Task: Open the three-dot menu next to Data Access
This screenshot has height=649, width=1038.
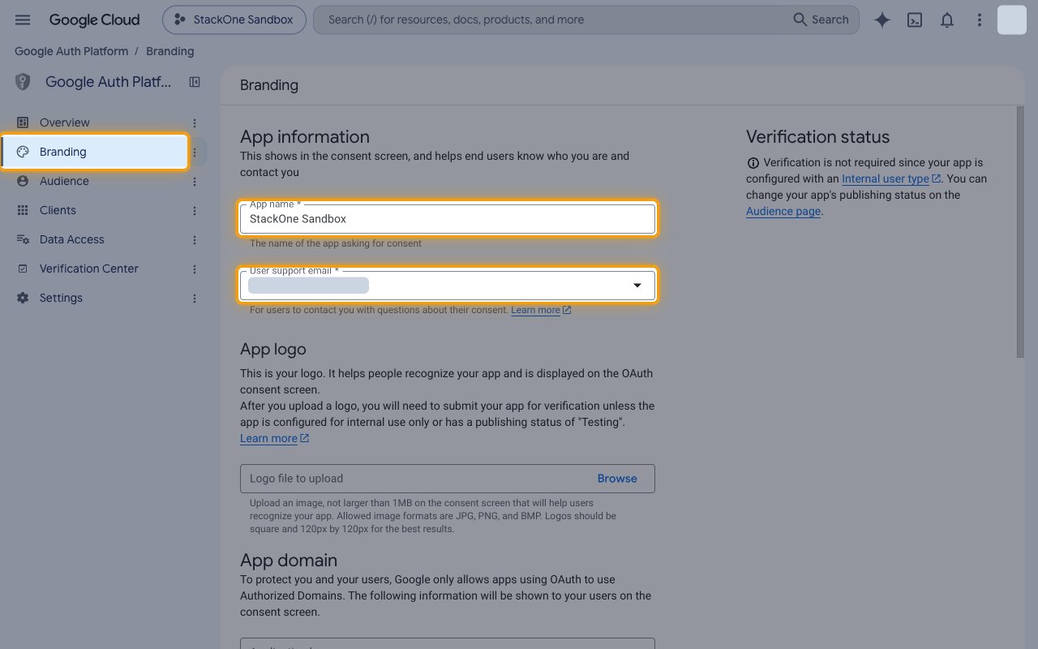Action: pyautogui.click(x=195, y=239)
